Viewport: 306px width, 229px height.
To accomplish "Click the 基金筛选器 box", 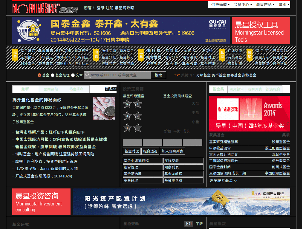I will pyautogui.click(x=143, y=174).
